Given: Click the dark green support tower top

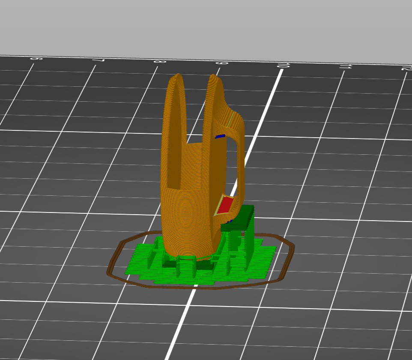Looking at the screenshot, I should point(238,218).
